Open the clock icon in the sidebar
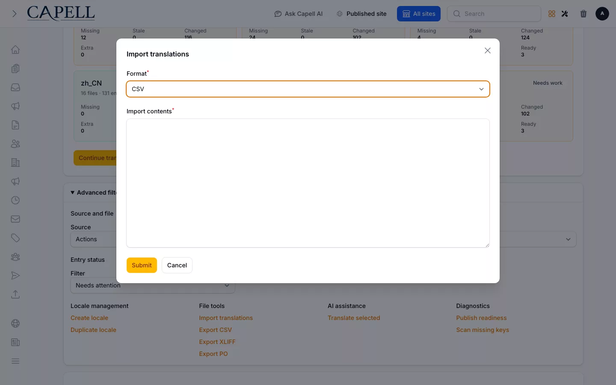 click(15, 200)
